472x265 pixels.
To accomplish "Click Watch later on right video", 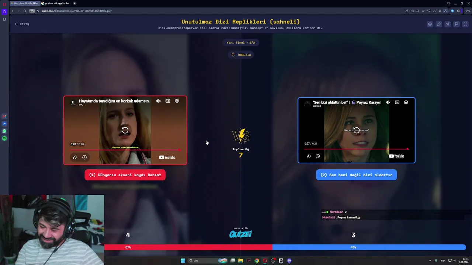I will coord(318,156).
